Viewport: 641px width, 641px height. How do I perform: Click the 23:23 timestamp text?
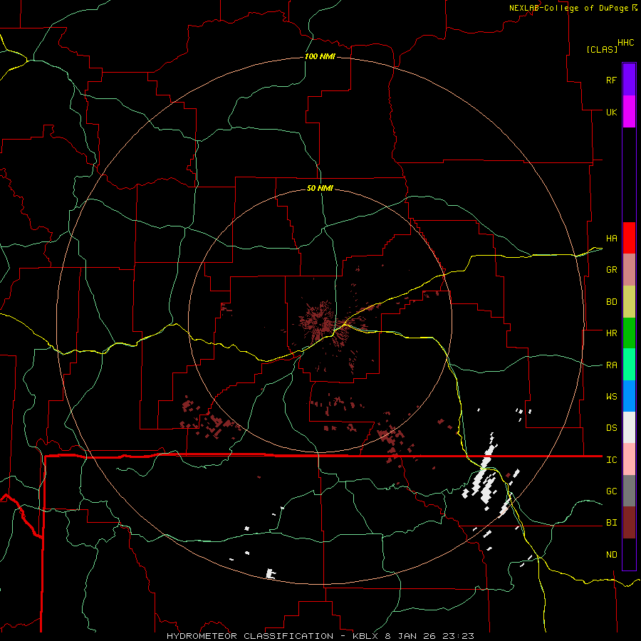tap(457, 636)
